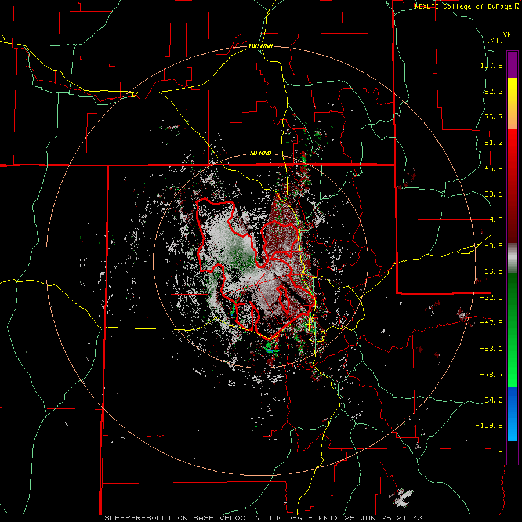Select the -16.5 legend value
Viewport: 522px width, 522px height.
(491, 271)
